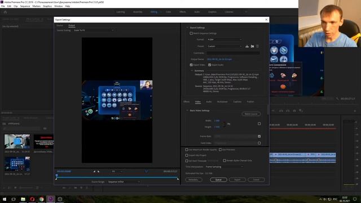Open the preview zoom level Fit dropdown
The height and width of the screenshot is (203, 361).
tap(117, 171)
